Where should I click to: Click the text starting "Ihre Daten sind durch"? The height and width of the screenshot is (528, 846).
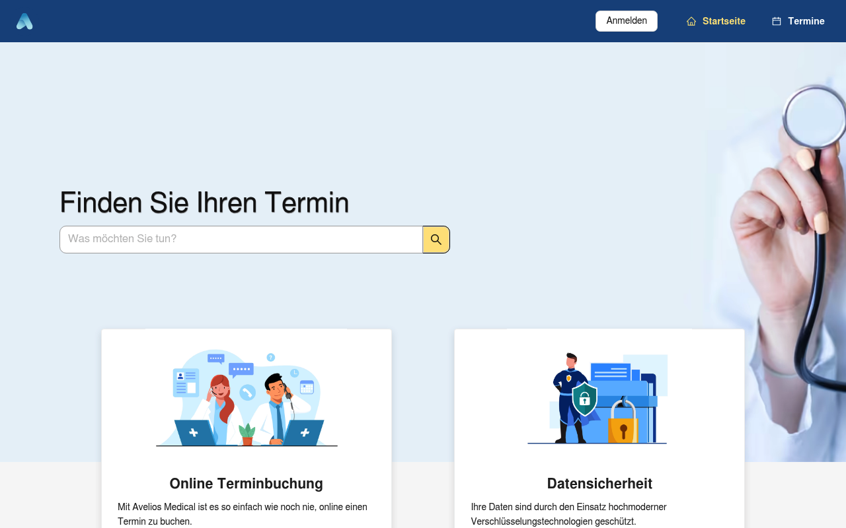click(569, 514)
